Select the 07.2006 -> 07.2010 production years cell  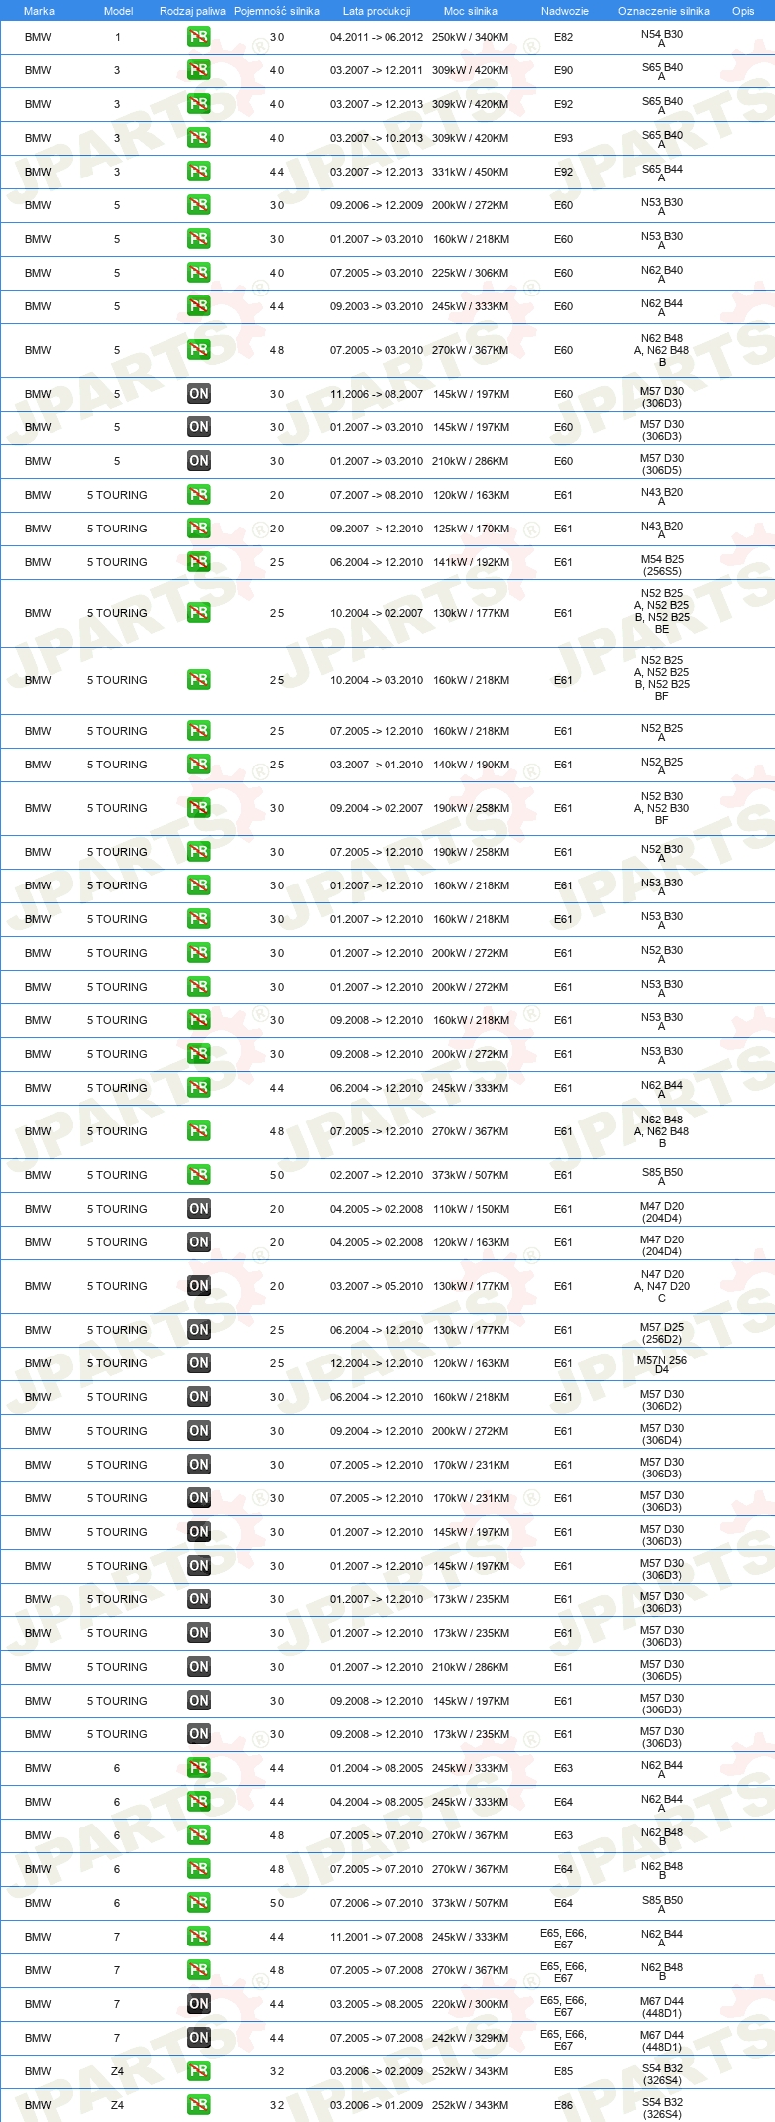click(x=377, y=1903)
